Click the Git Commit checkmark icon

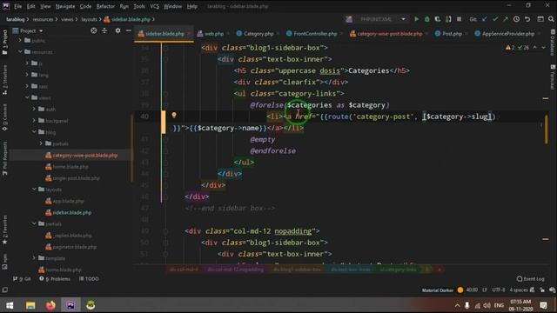pyautogui.click(x=495, y=19)
